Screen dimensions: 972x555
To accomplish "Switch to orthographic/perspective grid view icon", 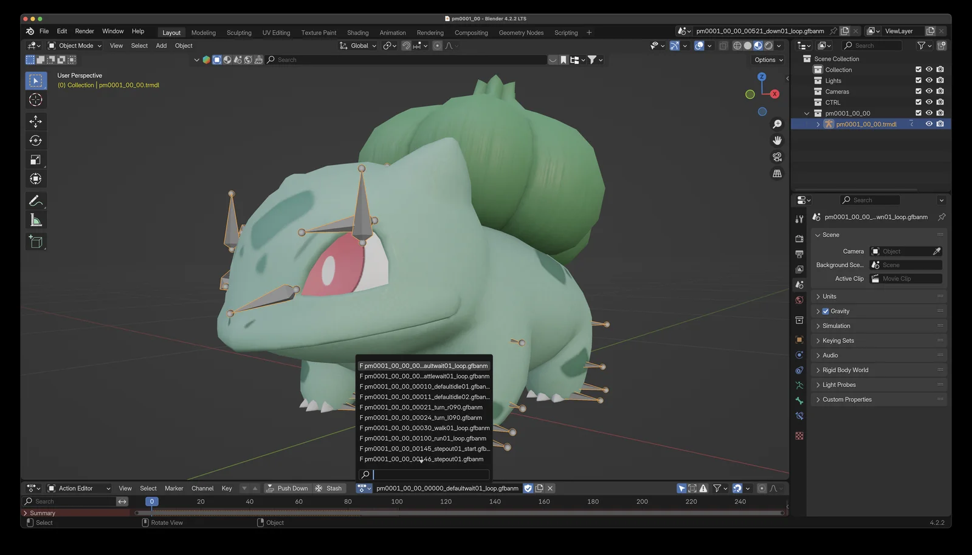I will pos(777,174).
